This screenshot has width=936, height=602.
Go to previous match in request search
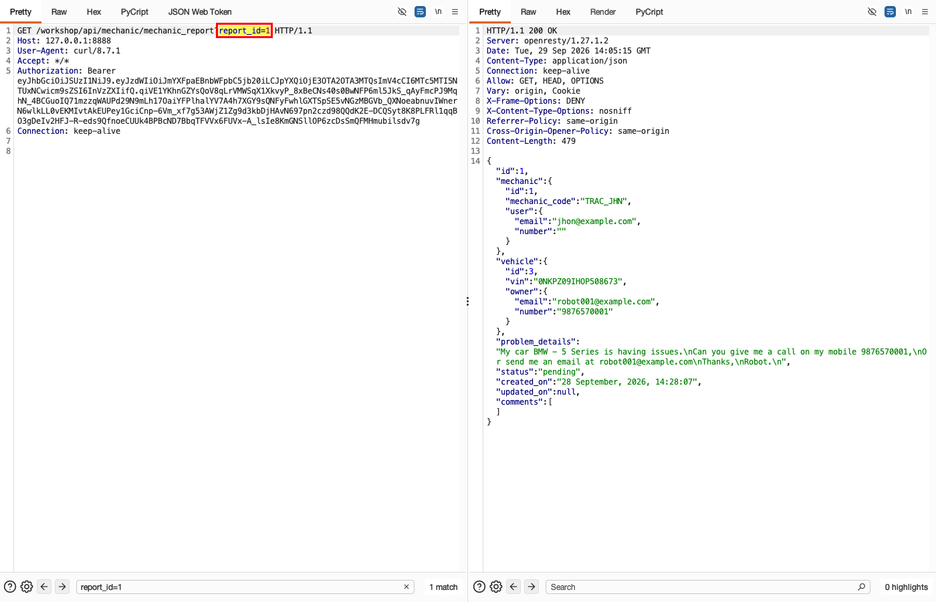point(44,587)
